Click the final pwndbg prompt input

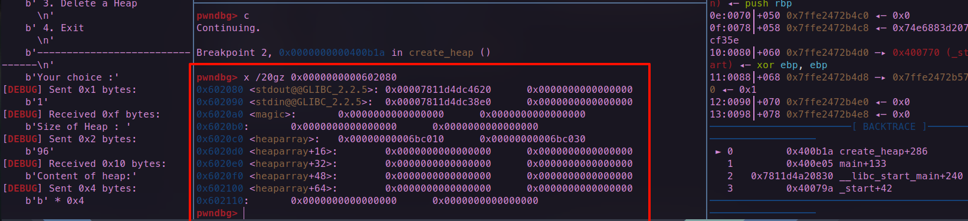point(244,213)
